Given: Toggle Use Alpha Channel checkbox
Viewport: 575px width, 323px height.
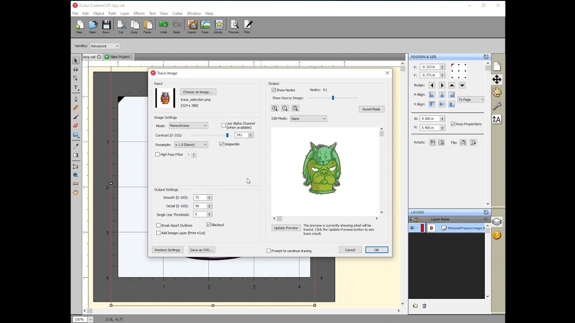Looking at the screenshot, I should [224, 125].
